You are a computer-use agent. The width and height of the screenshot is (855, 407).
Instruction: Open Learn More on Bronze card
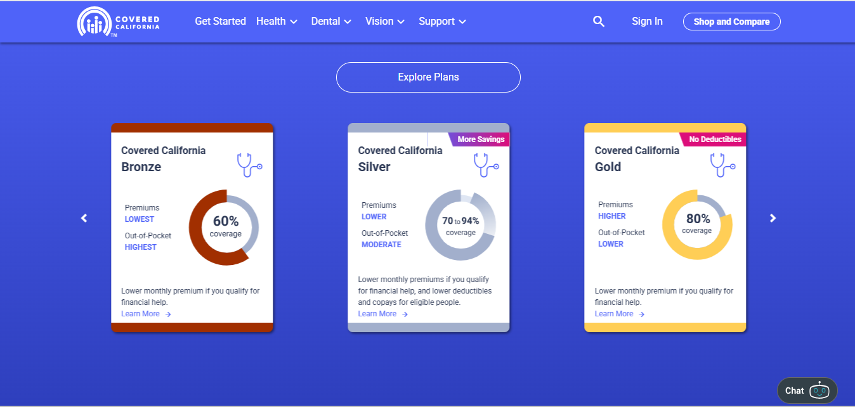[x=146, y=314]
